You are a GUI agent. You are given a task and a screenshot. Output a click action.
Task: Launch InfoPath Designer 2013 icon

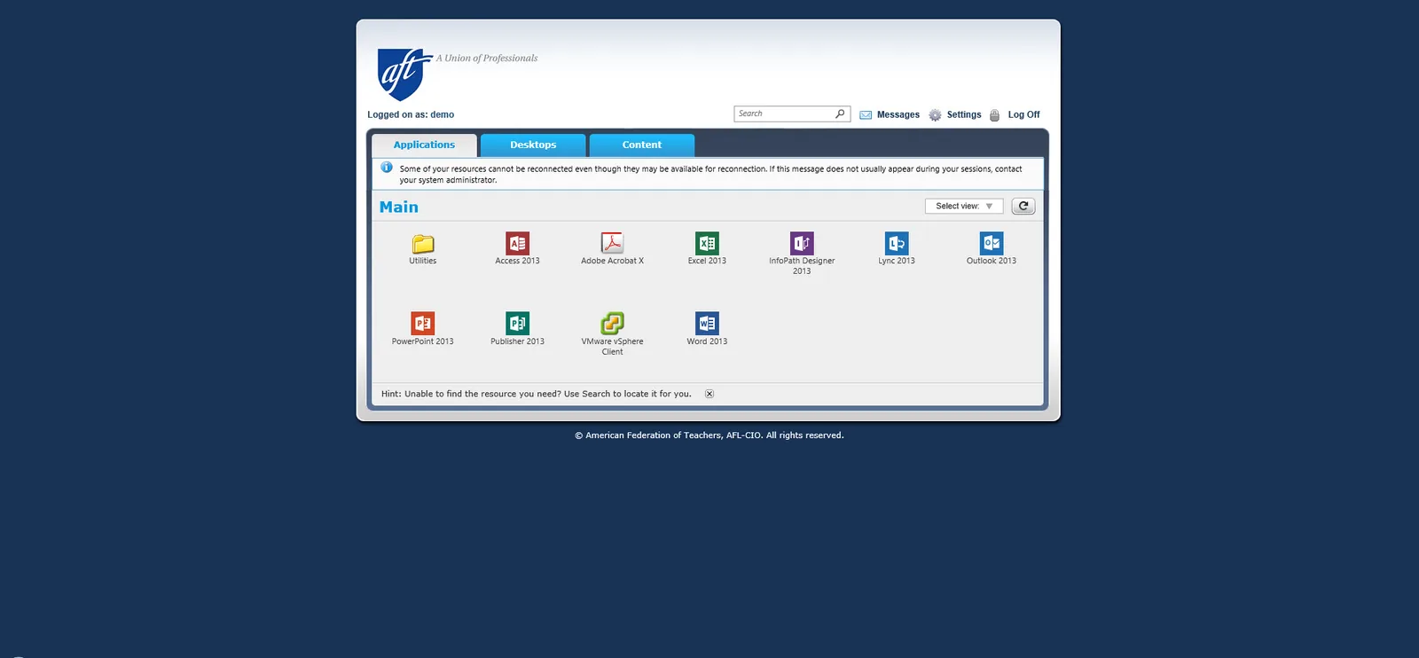click(x=802, y=243)
